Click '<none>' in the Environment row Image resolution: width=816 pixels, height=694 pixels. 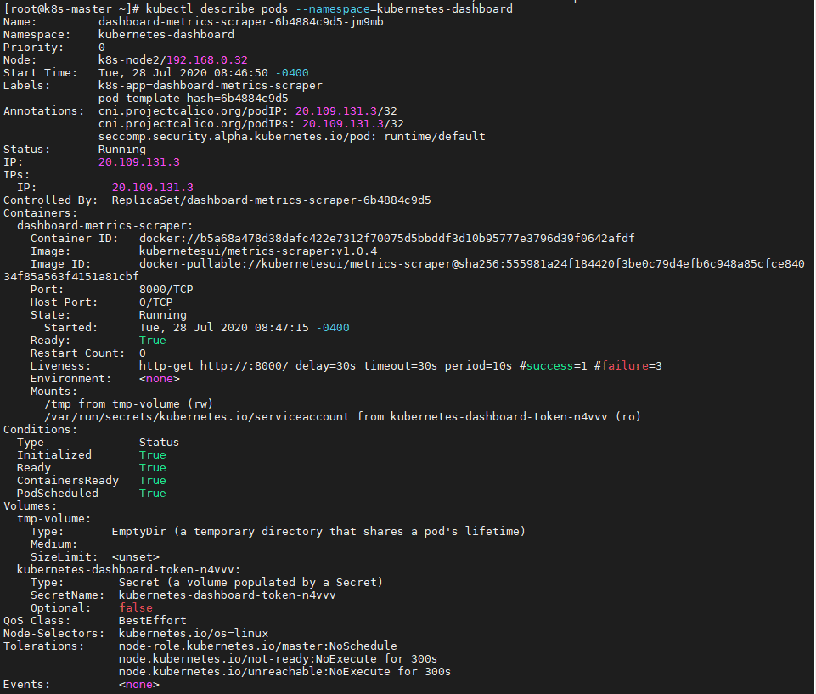coord(160,379)
